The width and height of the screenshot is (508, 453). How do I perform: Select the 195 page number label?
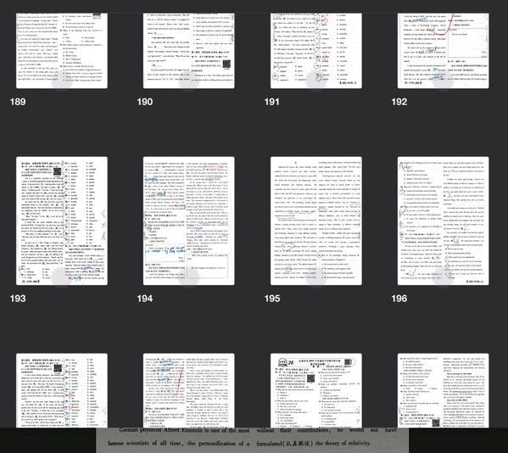(x=272, y=299)
